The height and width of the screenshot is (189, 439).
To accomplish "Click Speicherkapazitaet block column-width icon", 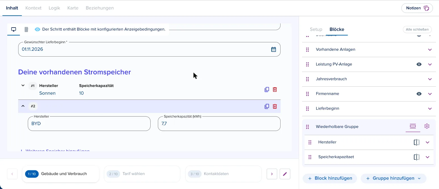I will point(417,157).
